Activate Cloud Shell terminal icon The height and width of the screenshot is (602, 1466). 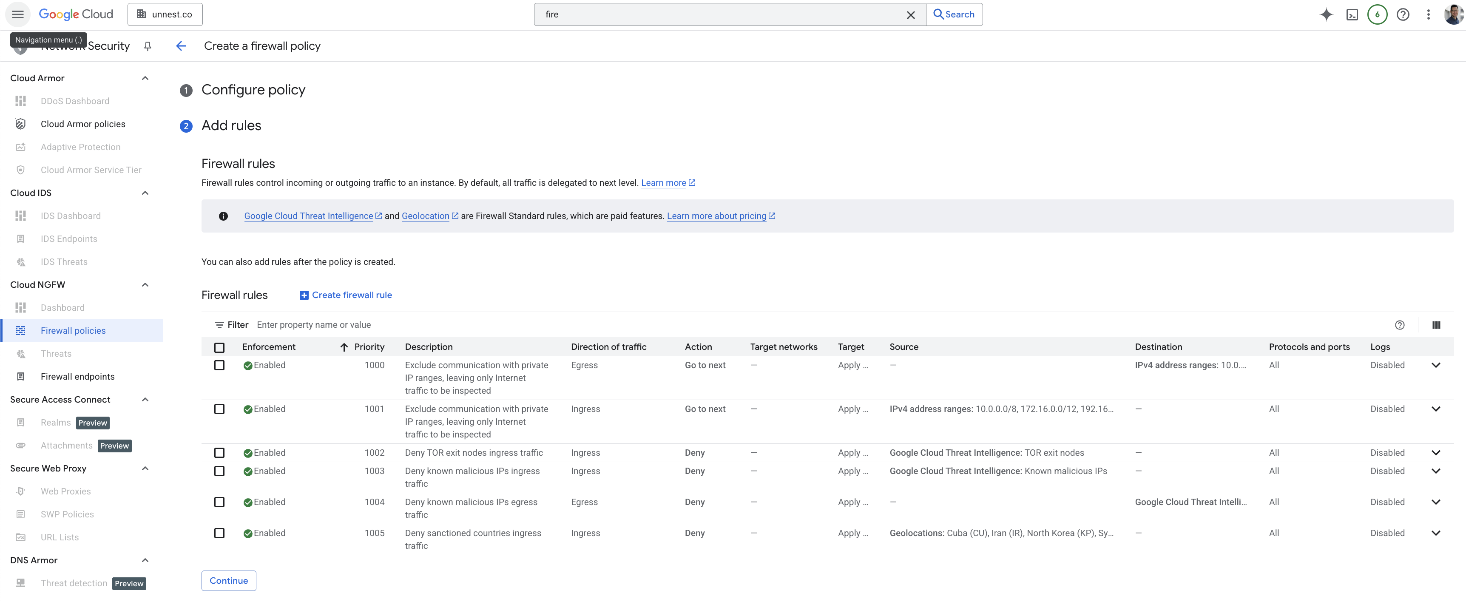click(x=1352, y=15)
